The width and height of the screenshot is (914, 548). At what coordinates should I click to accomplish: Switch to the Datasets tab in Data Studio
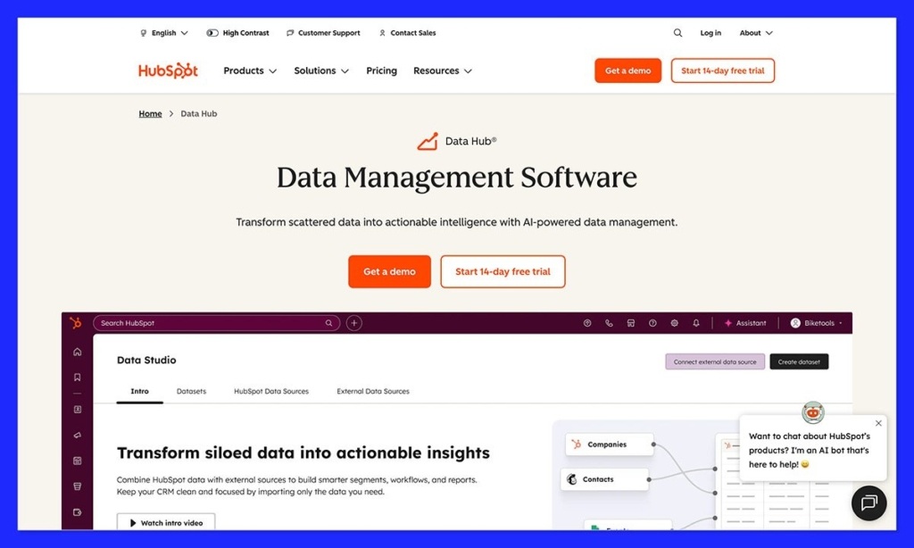[x=191, y=391]
